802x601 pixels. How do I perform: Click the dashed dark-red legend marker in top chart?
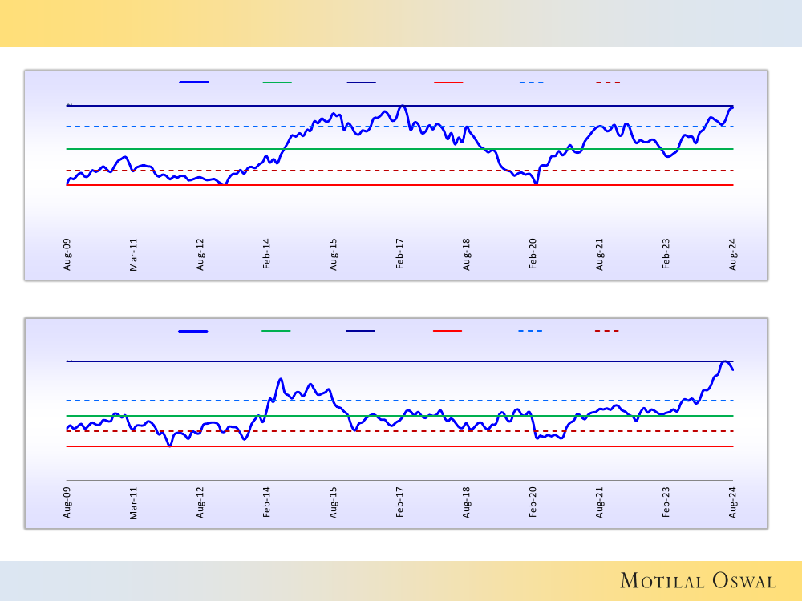tap(608, 82)
